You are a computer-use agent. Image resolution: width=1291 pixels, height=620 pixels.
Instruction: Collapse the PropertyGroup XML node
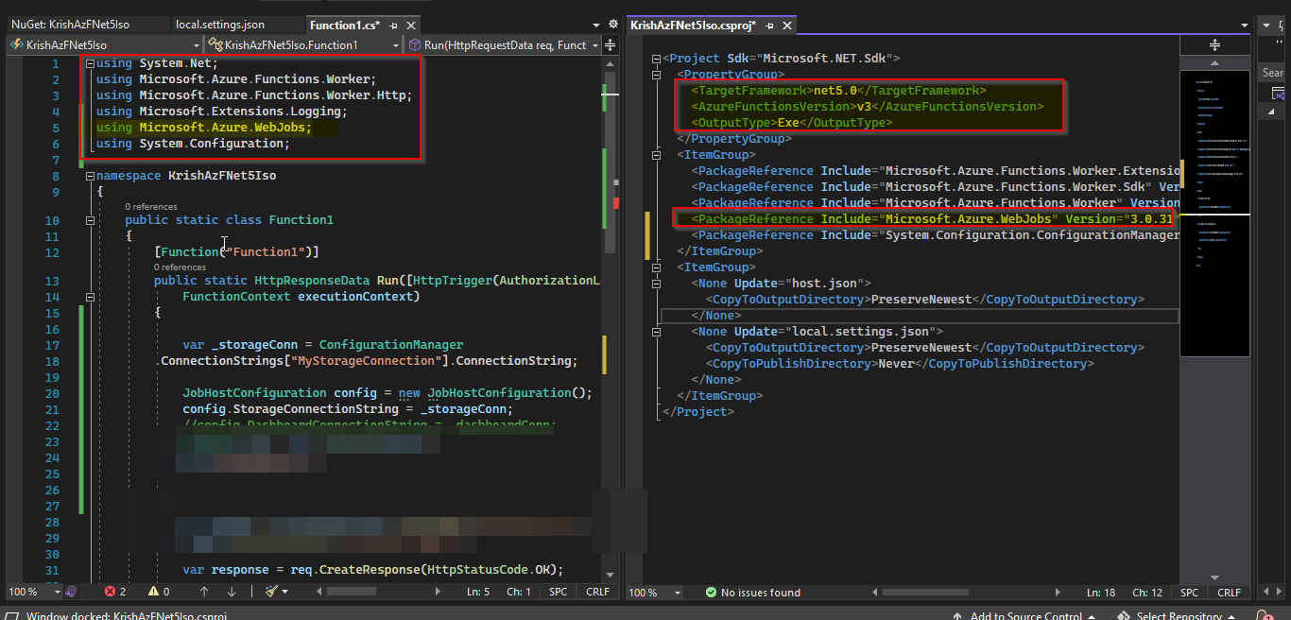click(657, 75)
